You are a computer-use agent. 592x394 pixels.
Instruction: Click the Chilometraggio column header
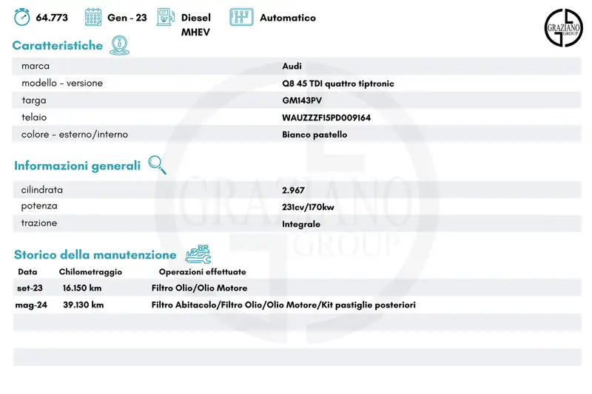pos(90,272)
